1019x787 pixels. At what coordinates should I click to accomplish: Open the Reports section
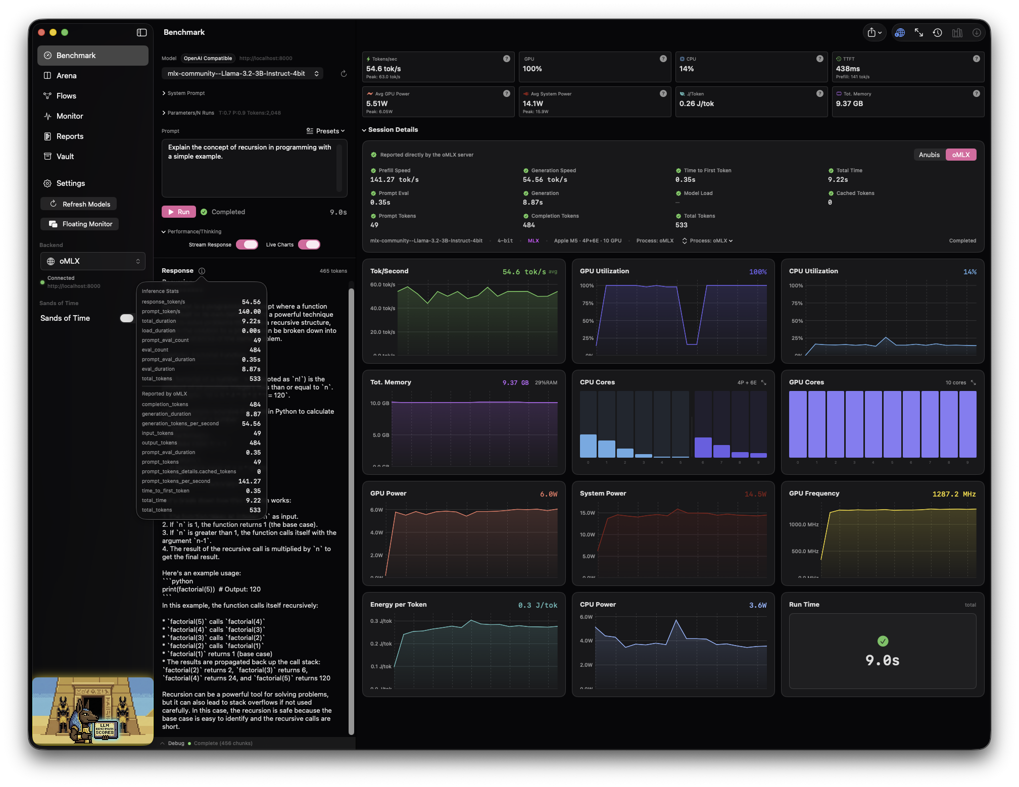[x=93, y=136]
